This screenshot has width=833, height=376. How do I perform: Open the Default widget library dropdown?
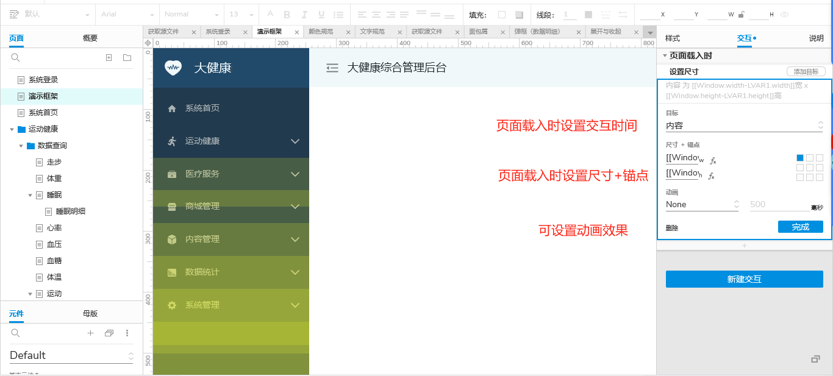coord(71,355)
